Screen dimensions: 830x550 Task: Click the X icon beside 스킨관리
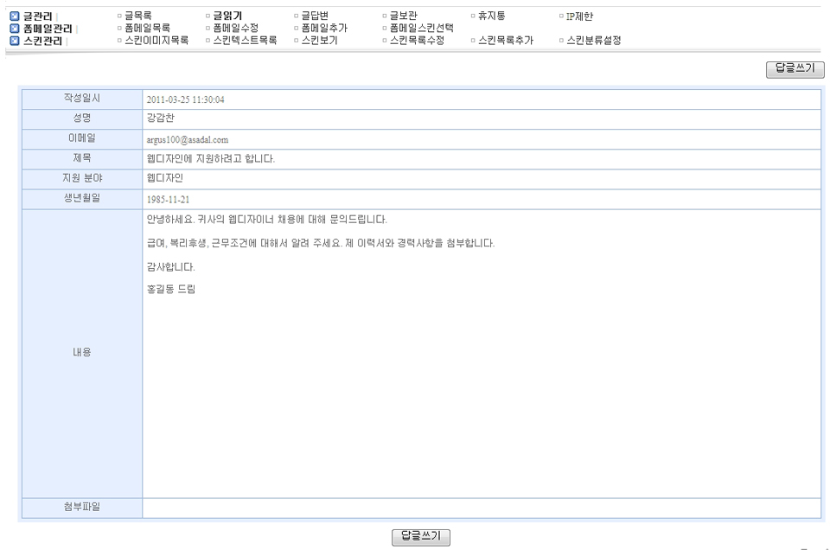click(14, 41)
